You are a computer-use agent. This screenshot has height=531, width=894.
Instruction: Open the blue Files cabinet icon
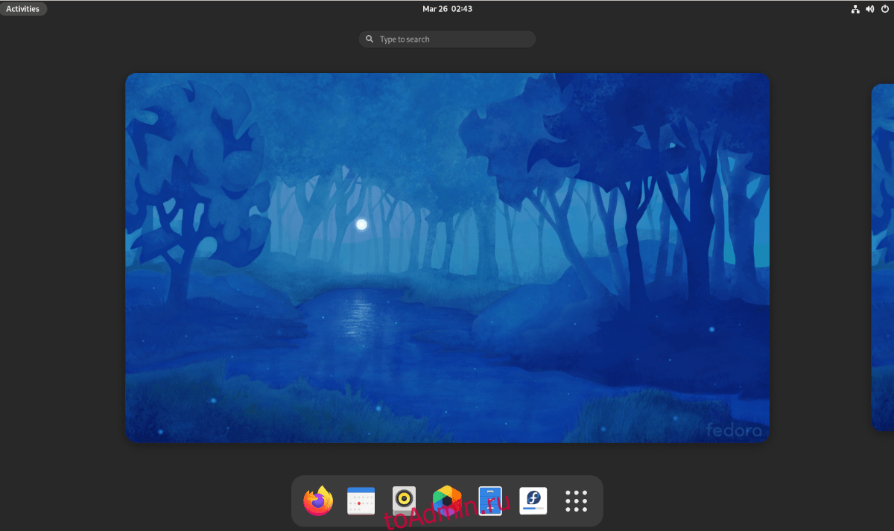click(490, 500)
